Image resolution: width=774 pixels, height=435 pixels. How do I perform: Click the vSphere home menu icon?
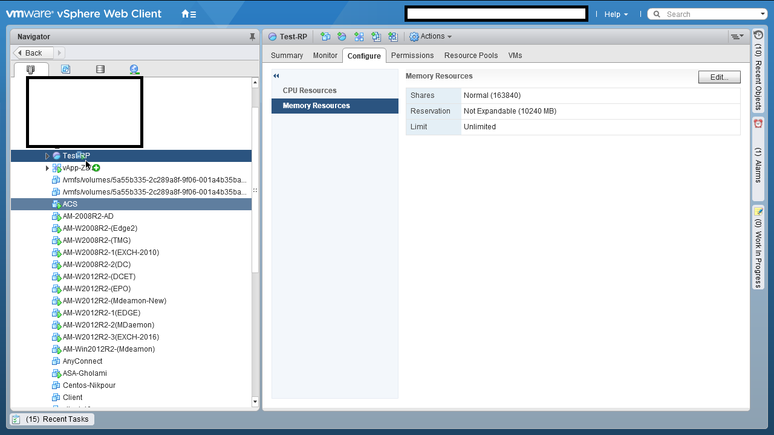pos(189,14)
